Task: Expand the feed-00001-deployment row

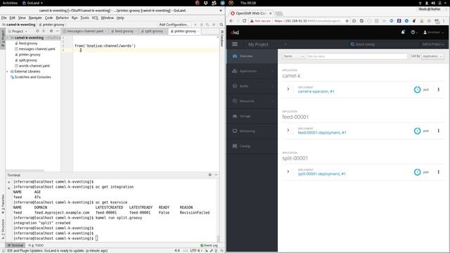Action: tap(288, 131)
